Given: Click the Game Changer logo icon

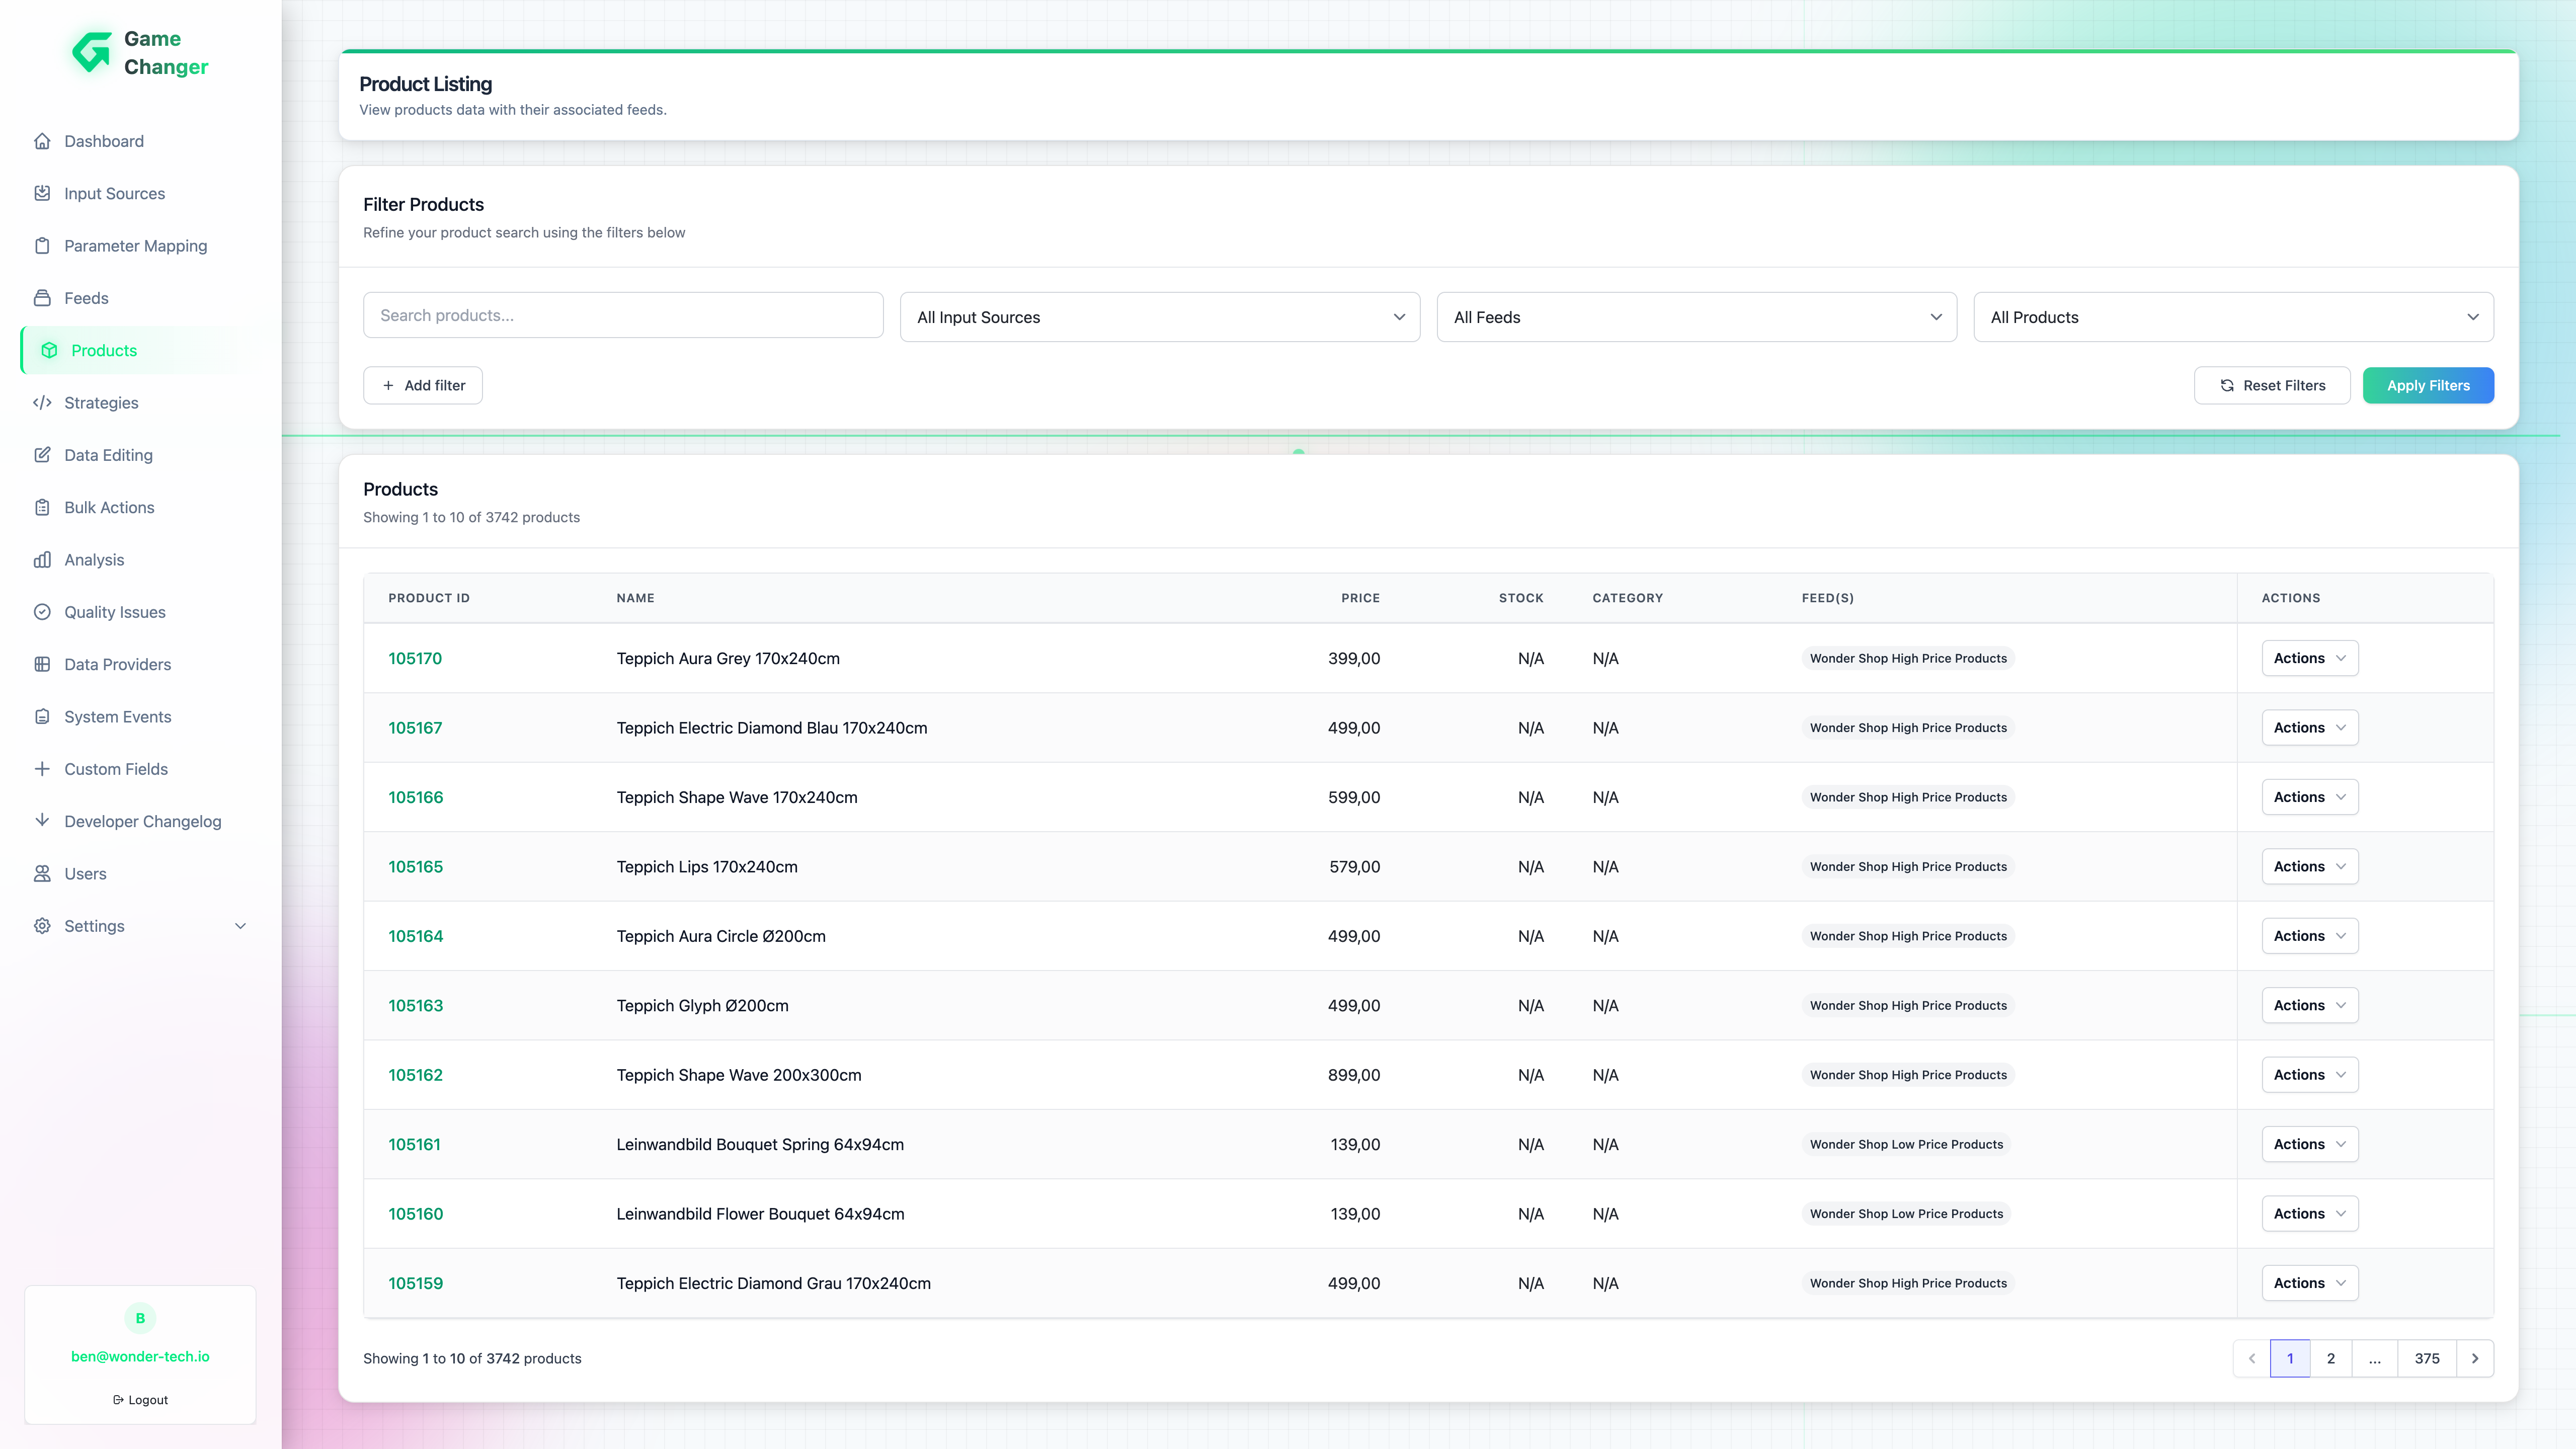Looking at the screenshot, I should point(92,53).
